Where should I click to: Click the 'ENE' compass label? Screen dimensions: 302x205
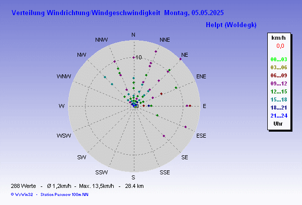click(x=201, y=76)
